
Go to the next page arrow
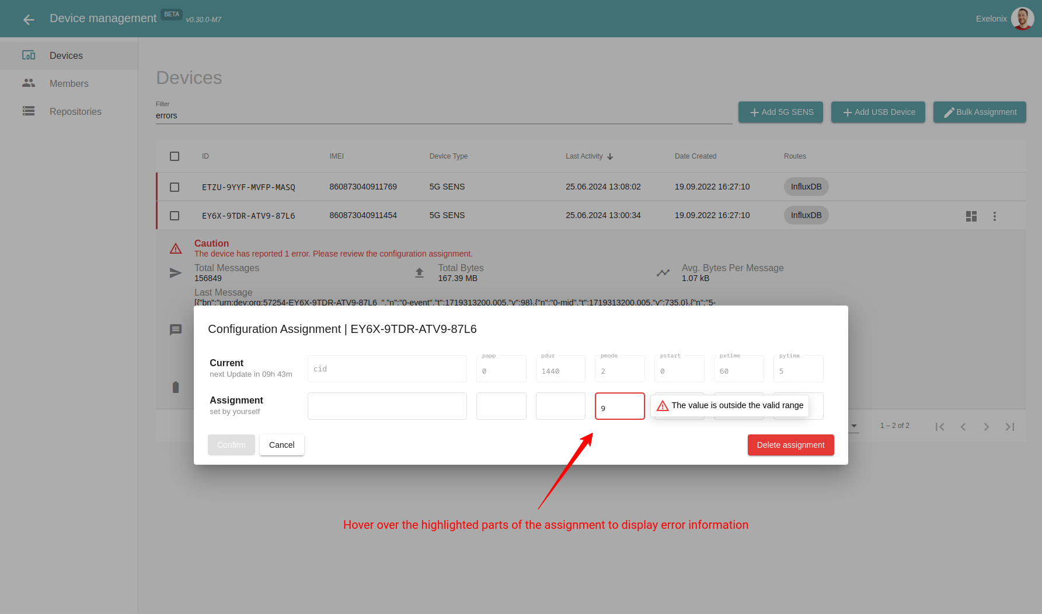(987, 427)
